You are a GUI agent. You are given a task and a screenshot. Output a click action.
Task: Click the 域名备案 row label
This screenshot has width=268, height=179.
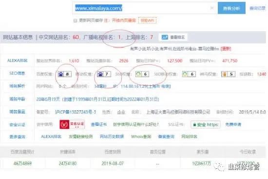[x=17, y=112]
